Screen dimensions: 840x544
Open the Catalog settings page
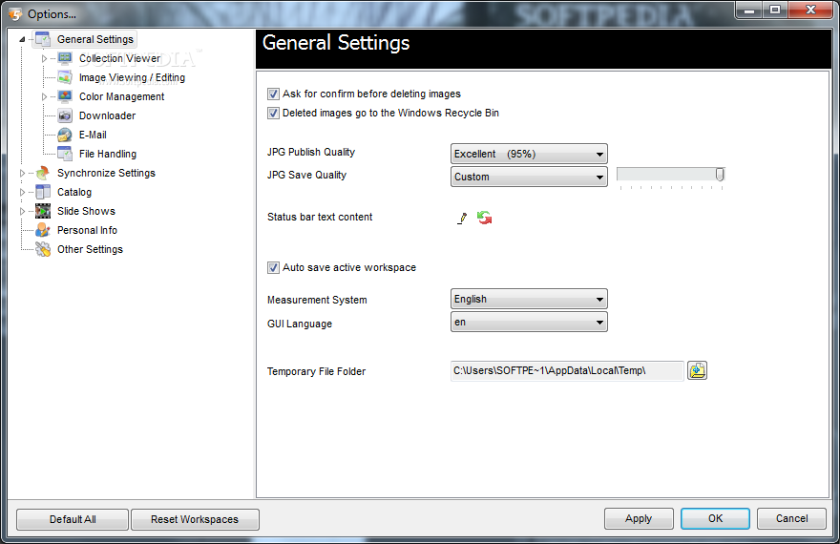(74, 192)
